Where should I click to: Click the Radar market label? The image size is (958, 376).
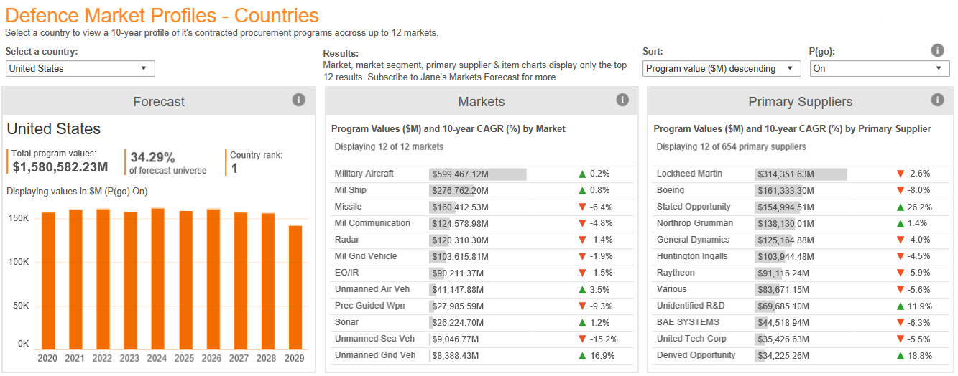click(346, 240)
